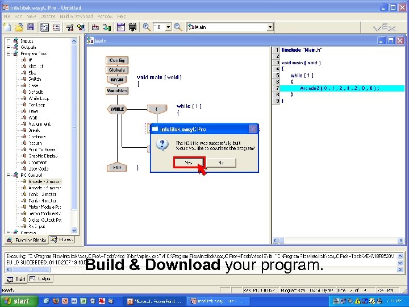The width and height of the screenshot is (409, 307).
Task: Click the WHILE flowchart block
Action: pyautogui.click(x=117, y=109)
